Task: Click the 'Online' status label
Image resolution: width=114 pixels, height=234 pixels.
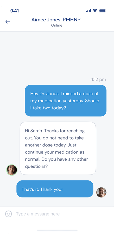Action: (57, 25)
